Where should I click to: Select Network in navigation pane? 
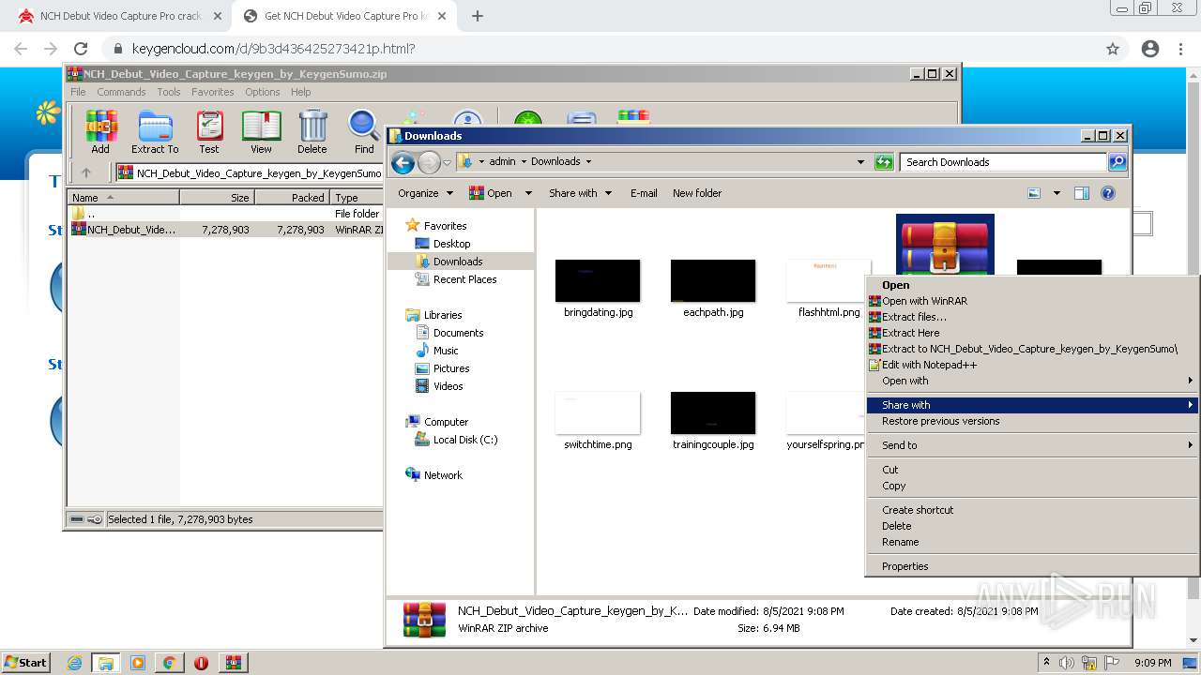tap(443, 475)
